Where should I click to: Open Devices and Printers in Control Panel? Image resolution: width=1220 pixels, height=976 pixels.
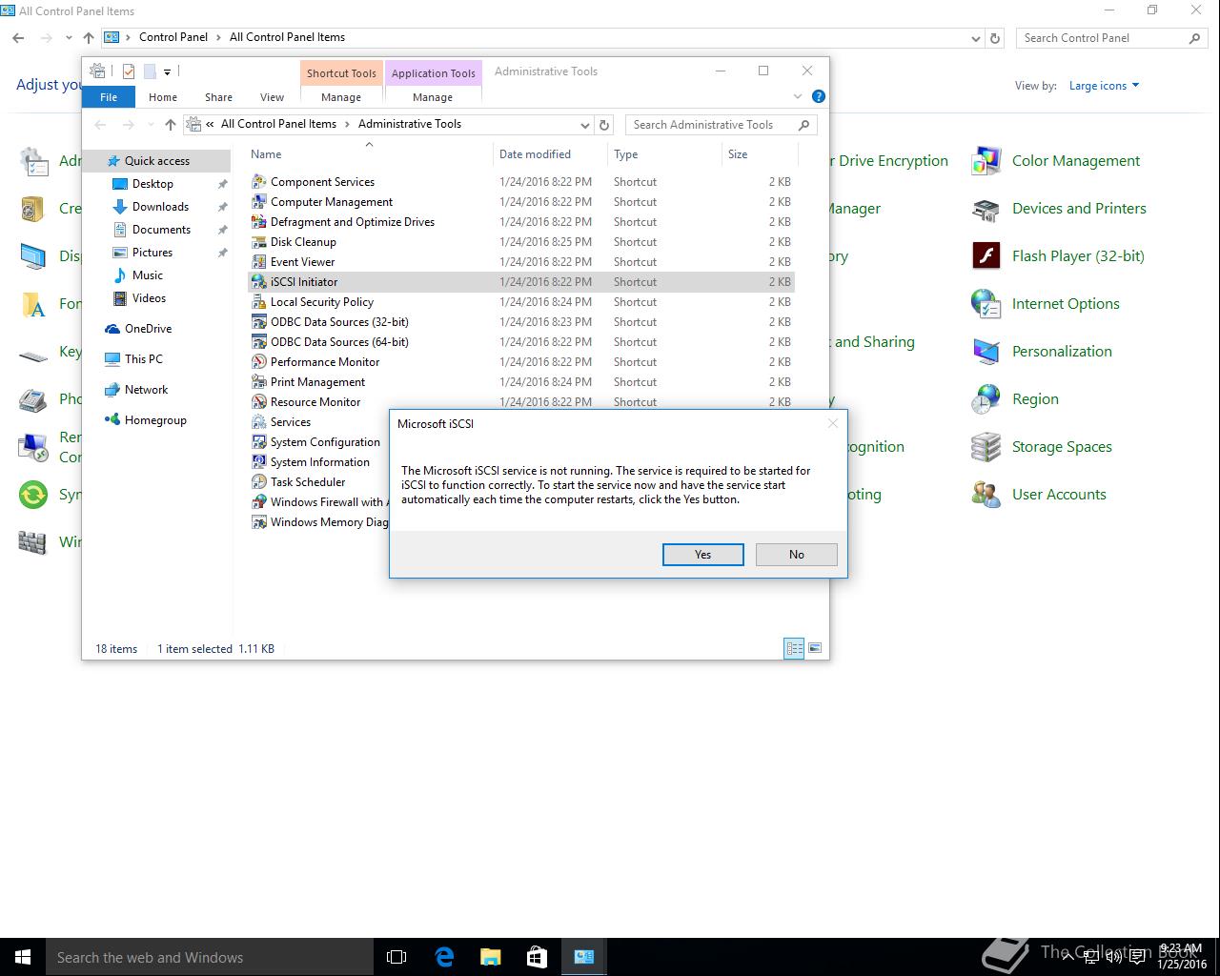[1059, 209]
